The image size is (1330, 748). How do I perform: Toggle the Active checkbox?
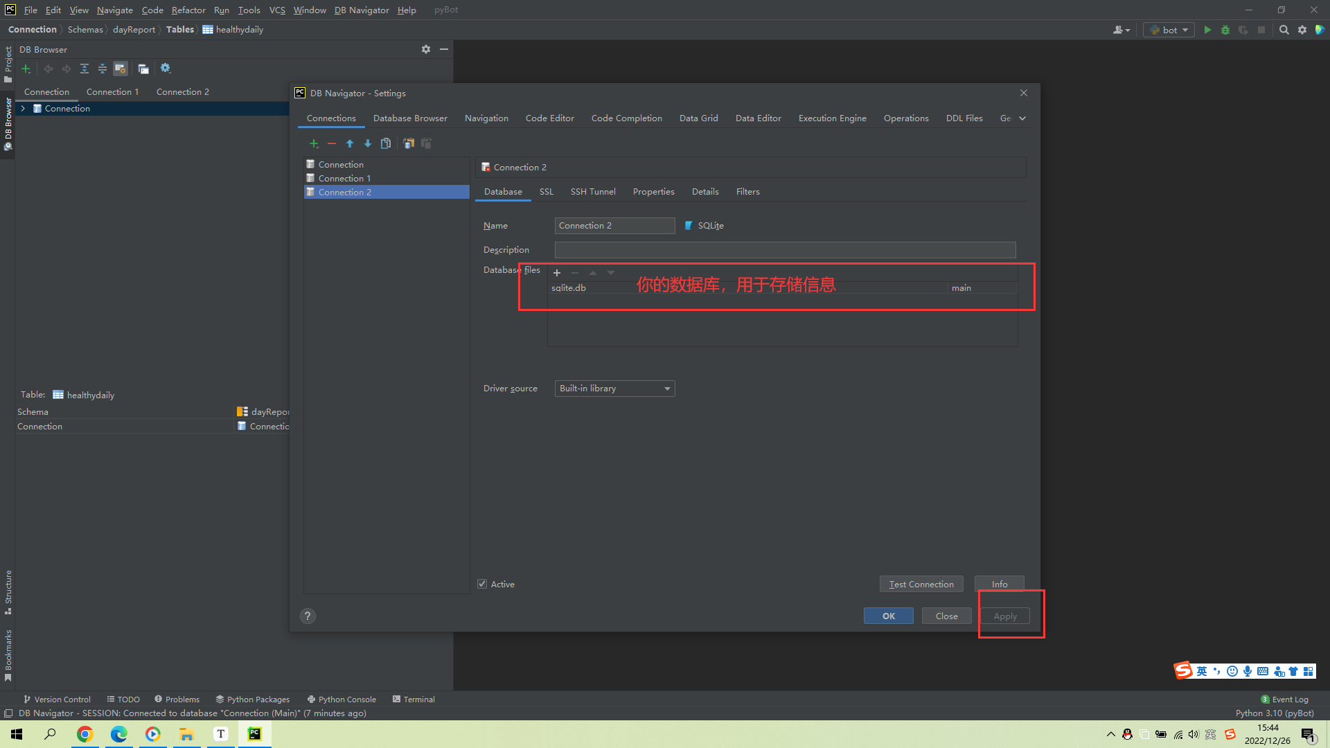(x=482, y=584)
